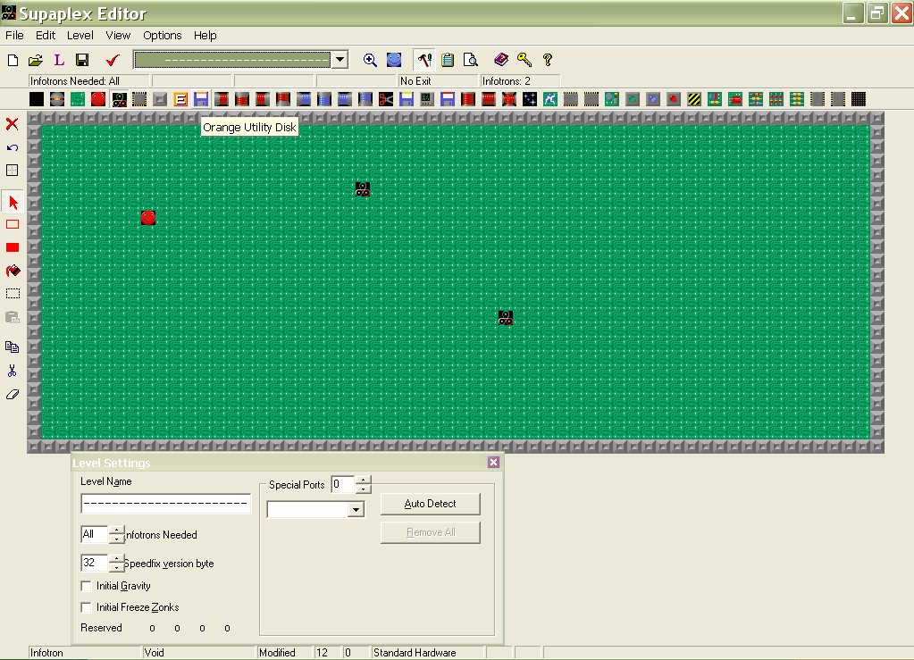Open the Options menu
Image resolution: width=914 pixels, height=660 pixels.
click(x=162, y=36)
